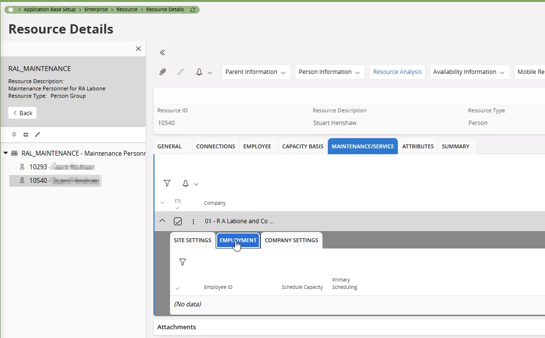This screenshot has width=545, height=338.
Task: Open filter for the Company list
Action: click(167, 183)
